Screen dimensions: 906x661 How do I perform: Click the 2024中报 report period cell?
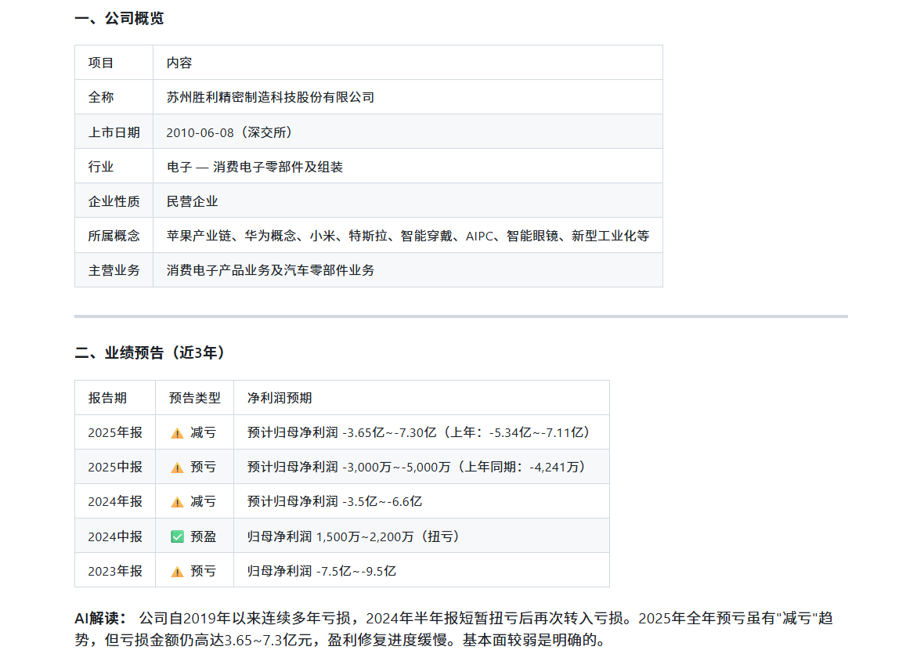(115, 536)
